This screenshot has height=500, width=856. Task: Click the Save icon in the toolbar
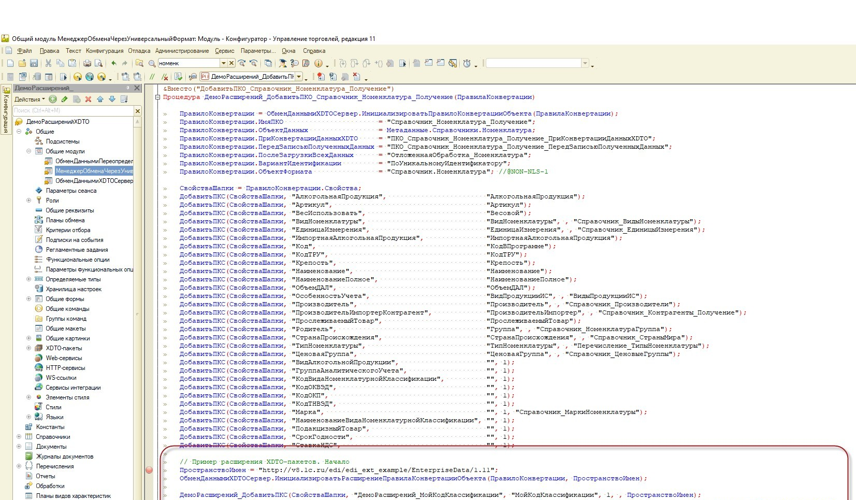34,63
